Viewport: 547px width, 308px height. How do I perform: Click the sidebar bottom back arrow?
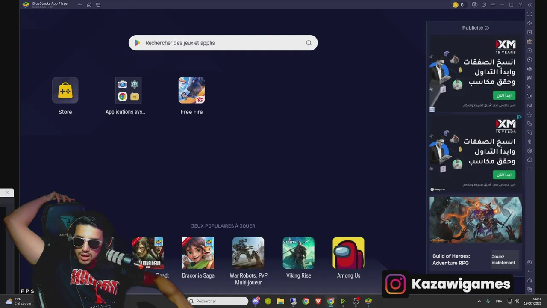tap(529, 271)
